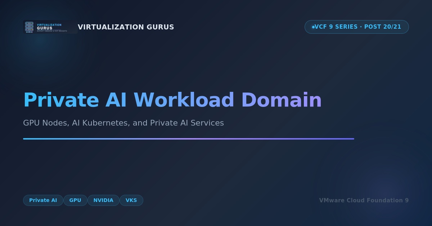432x226 pixels.
Task: Click the subtitle about GPU Nodes and Kubernetes
Action: (x=123, y=123)
